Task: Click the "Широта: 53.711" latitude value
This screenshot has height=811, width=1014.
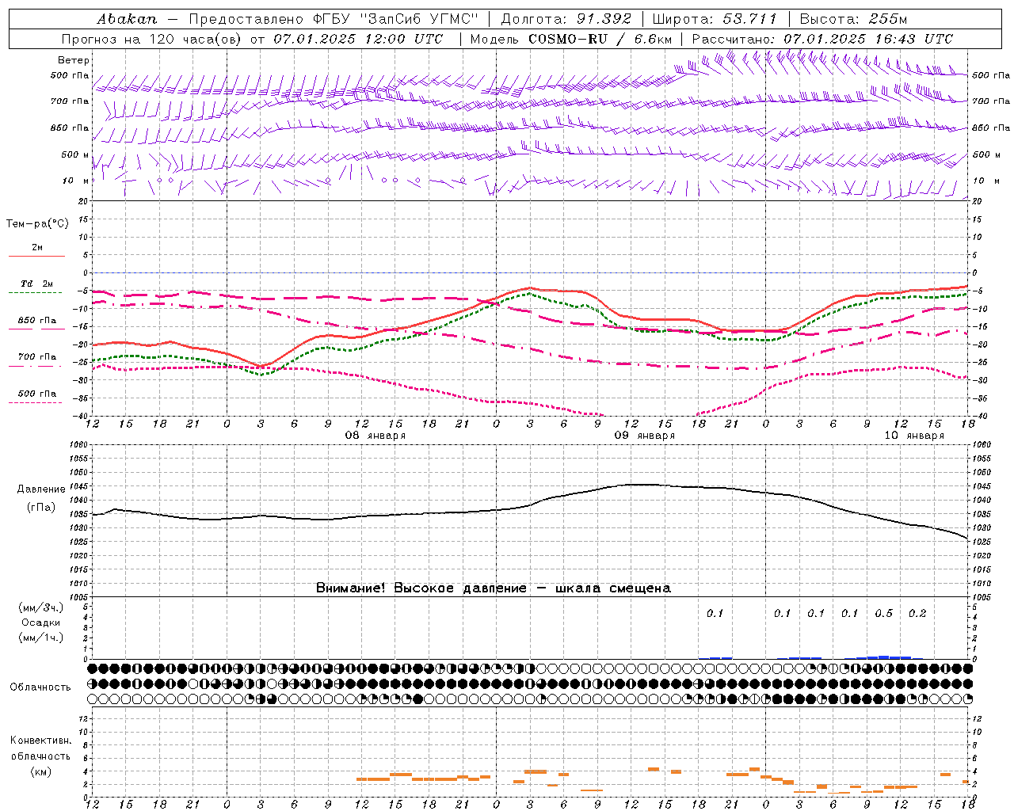Action: tap(715, 19)
